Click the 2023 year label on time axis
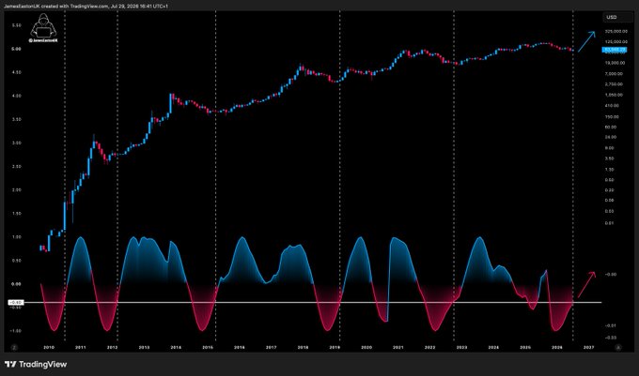This screenshot has height=376, width=639. pos(461,348)
